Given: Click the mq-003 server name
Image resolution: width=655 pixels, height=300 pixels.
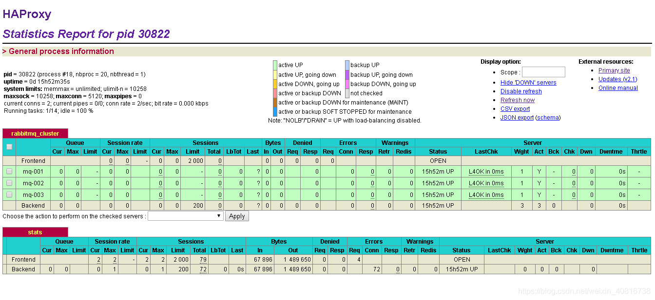Looking at the screenshot, I should click(x=33, y=194).
